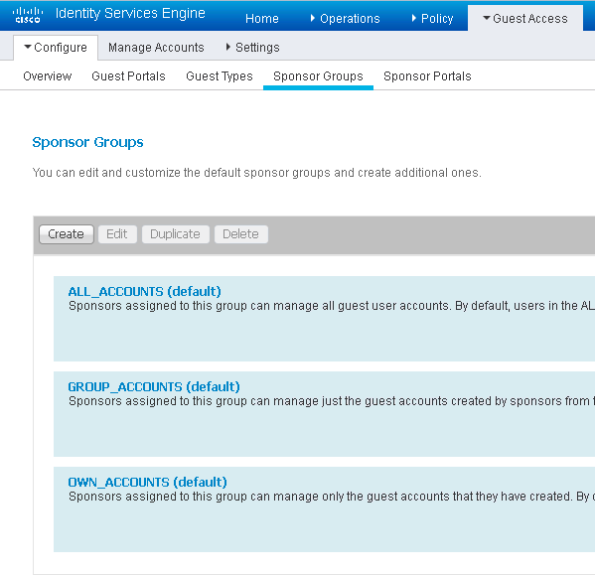Open GROUP_ACCOUNTS (default) sponsor group
Viewport: 595px width, 575px height.
coord(154,387)
